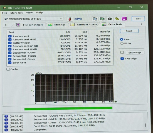Click the HD Tune Pro title icon
The width and height of the screenshot is (153, 133).
click(x=4, y=8)
